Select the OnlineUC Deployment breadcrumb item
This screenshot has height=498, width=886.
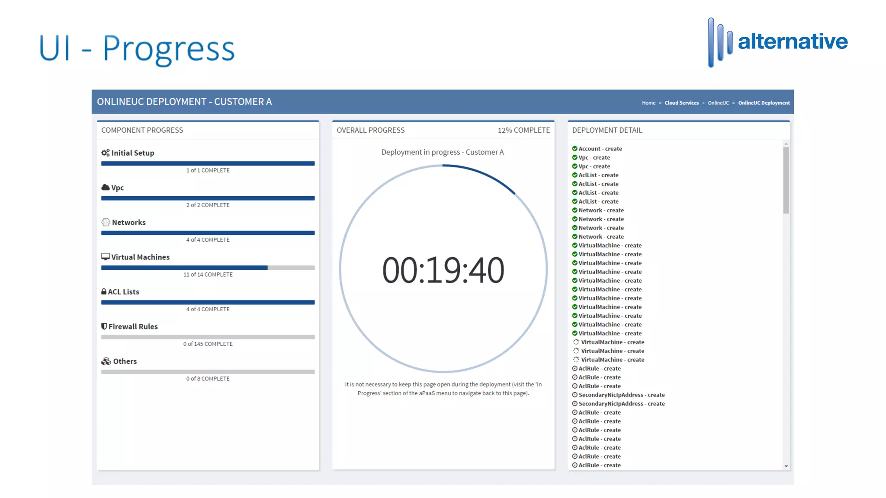[x=764, y=103]
